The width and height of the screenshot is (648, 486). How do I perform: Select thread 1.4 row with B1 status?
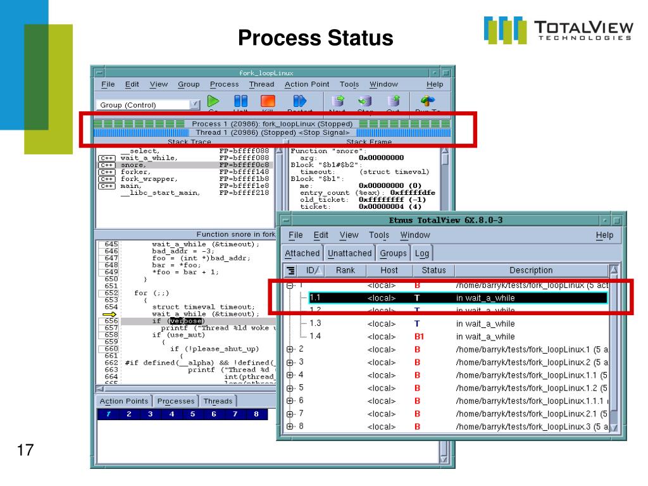(458, 337)
